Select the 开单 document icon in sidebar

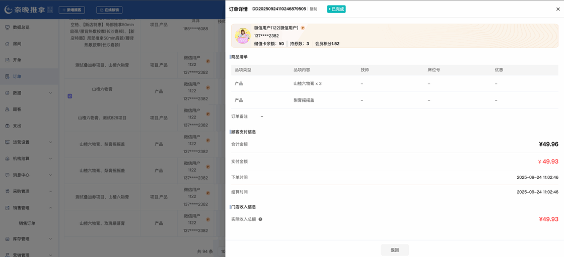7,60
